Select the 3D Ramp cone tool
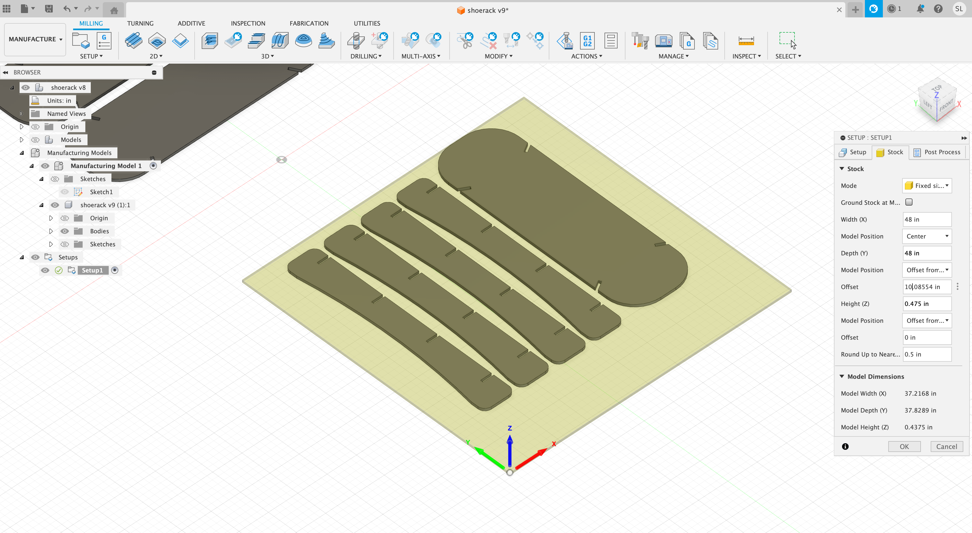Viewport: 972px width, 533px height. pos(327,41)
